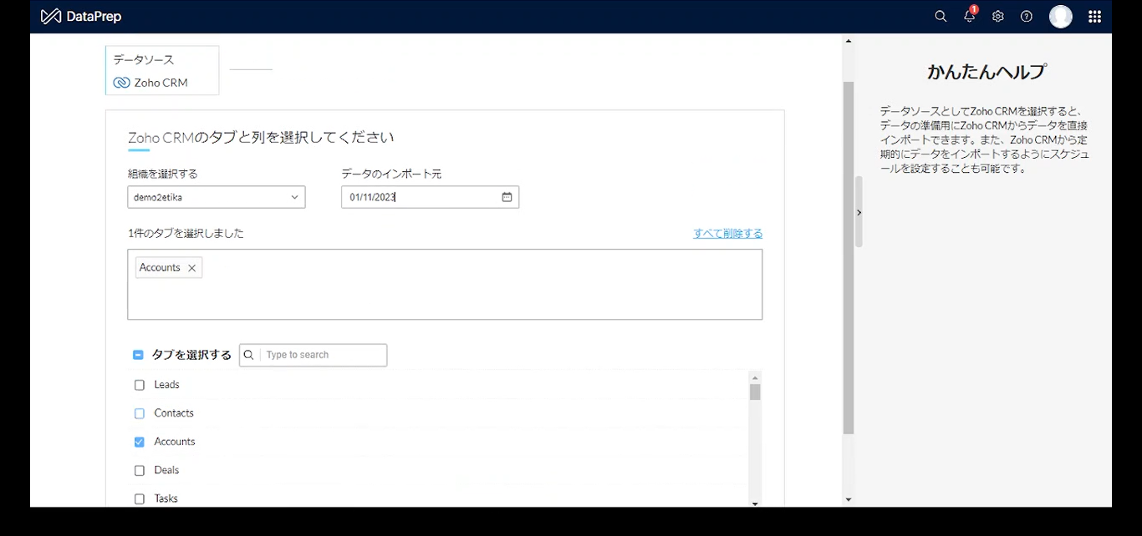Click the すべて削除する link
The width and height of the screenshot is (1142, 536).
[x=727, y=234]
